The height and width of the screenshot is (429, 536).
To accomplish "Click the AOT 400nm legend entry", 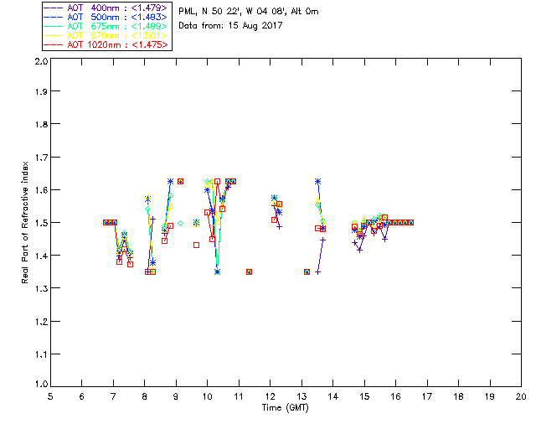I will (x=106, y=8).
